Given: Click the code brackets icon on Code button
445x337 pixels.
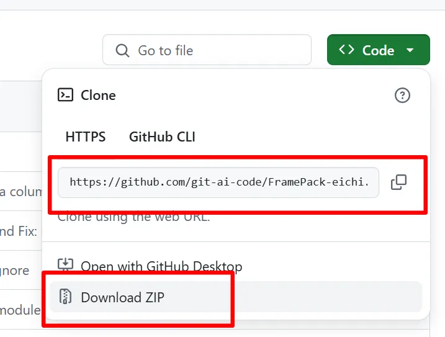Looking at the screenshot, I should [346, 50].
